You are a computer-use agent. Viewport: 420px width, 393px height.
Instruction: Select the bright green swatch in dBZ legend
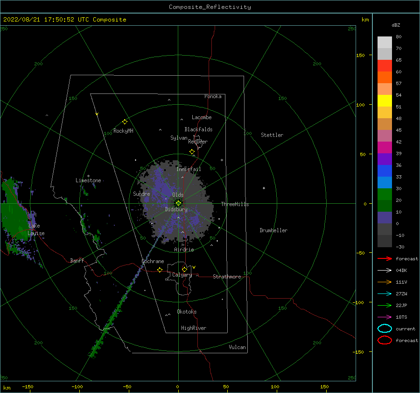point(385,194)
